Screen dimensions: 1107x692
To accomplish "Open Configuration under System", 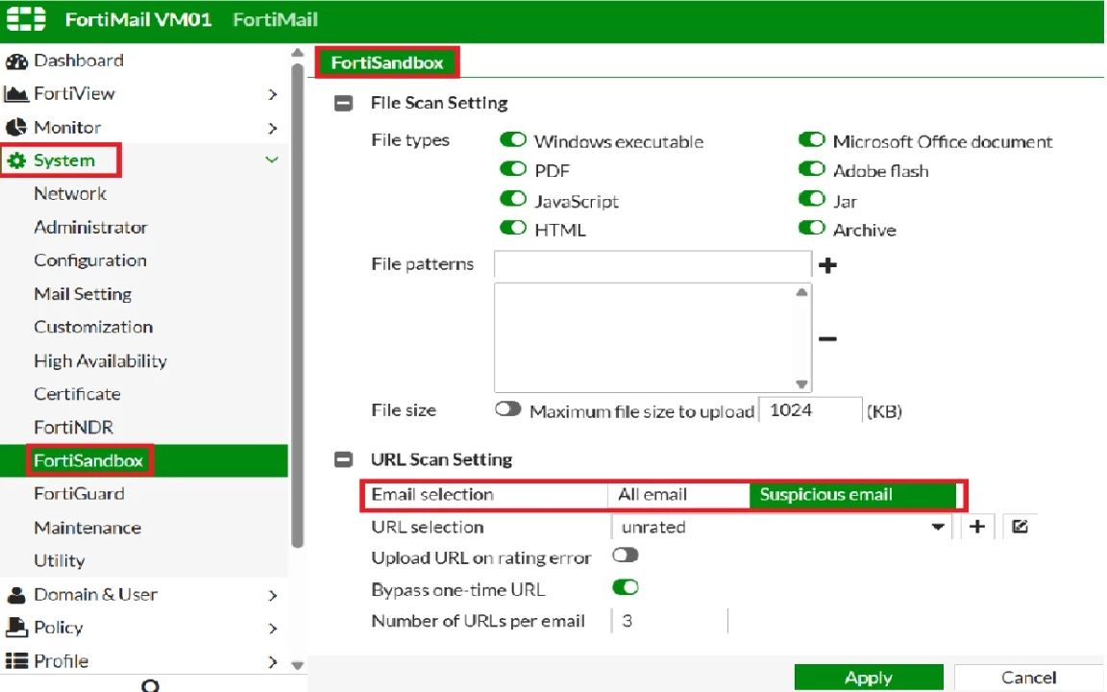I will pos(90,260).
